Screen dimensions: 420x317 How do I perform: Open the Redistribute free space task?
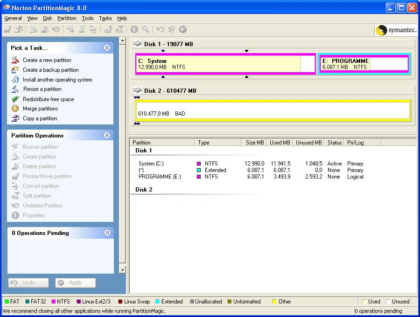click(43, 99)
